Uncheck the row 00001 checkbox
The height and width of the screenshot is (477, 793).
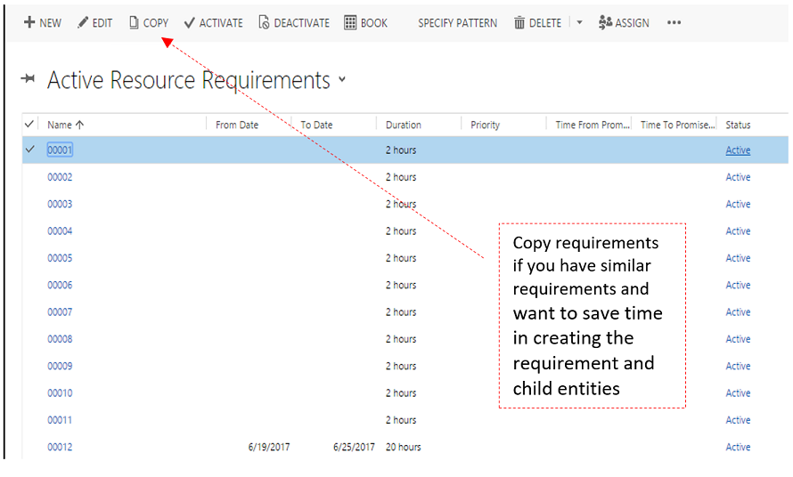(29, 150)
